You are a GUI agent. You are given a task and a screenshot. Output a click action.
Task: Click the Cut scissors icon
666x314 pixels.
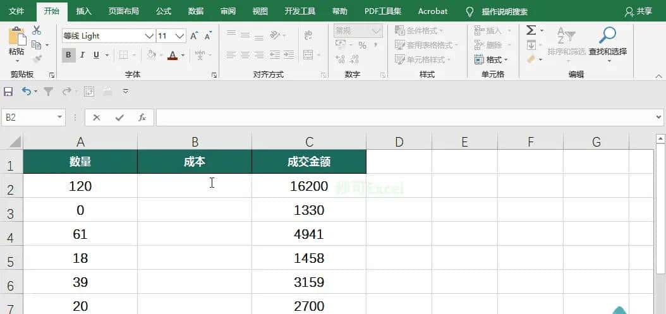[37, 30]
